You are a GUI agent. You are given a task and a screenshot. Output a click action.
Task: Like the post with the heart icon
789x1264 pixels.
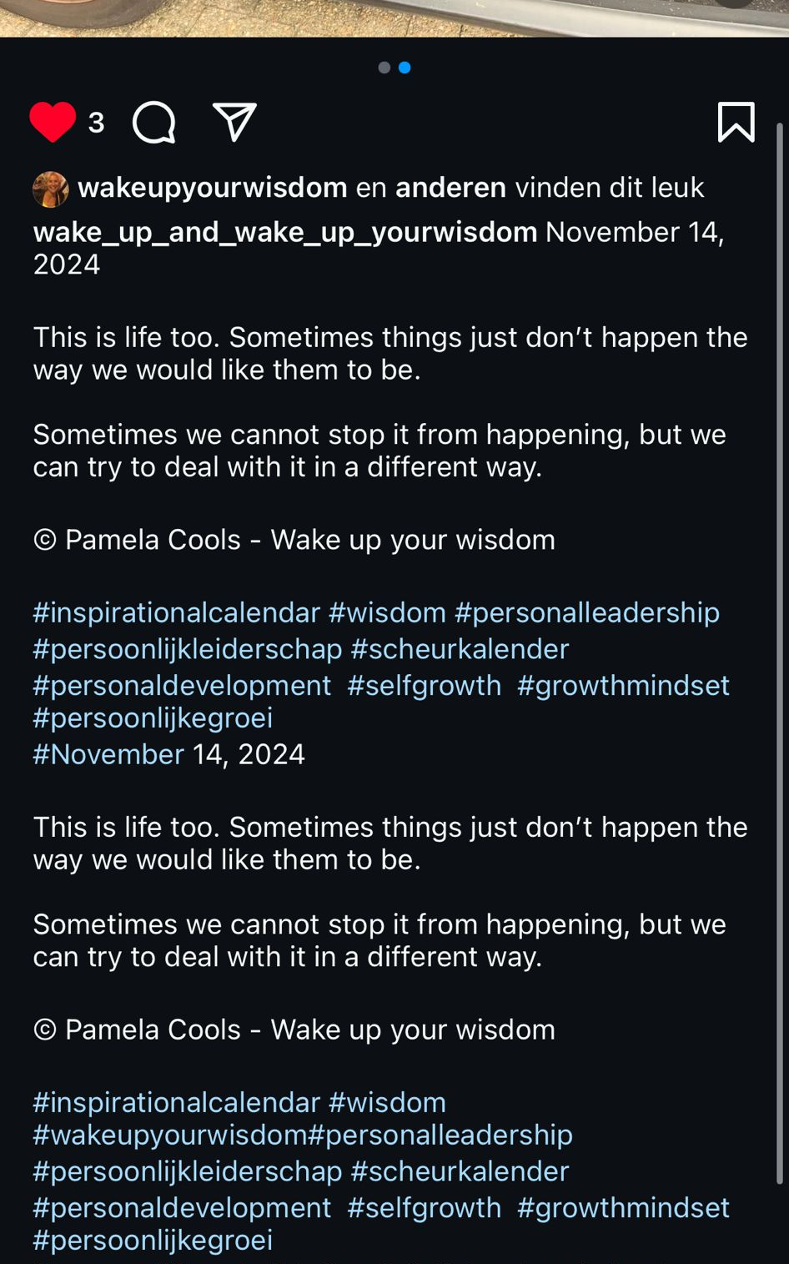point(52,123)
